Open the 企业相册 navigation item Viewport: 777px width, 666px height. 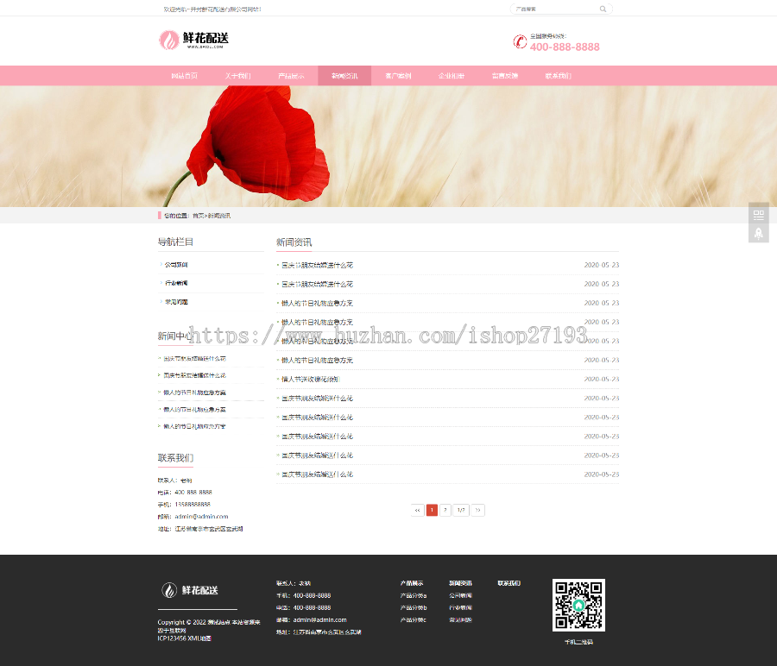(452, 76)
